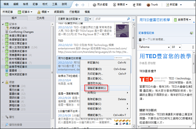The width and height of the screenshot is (196, 129).
Task: Expand the 各類學習記事本 notebook
Action: (x=3, y=40)
